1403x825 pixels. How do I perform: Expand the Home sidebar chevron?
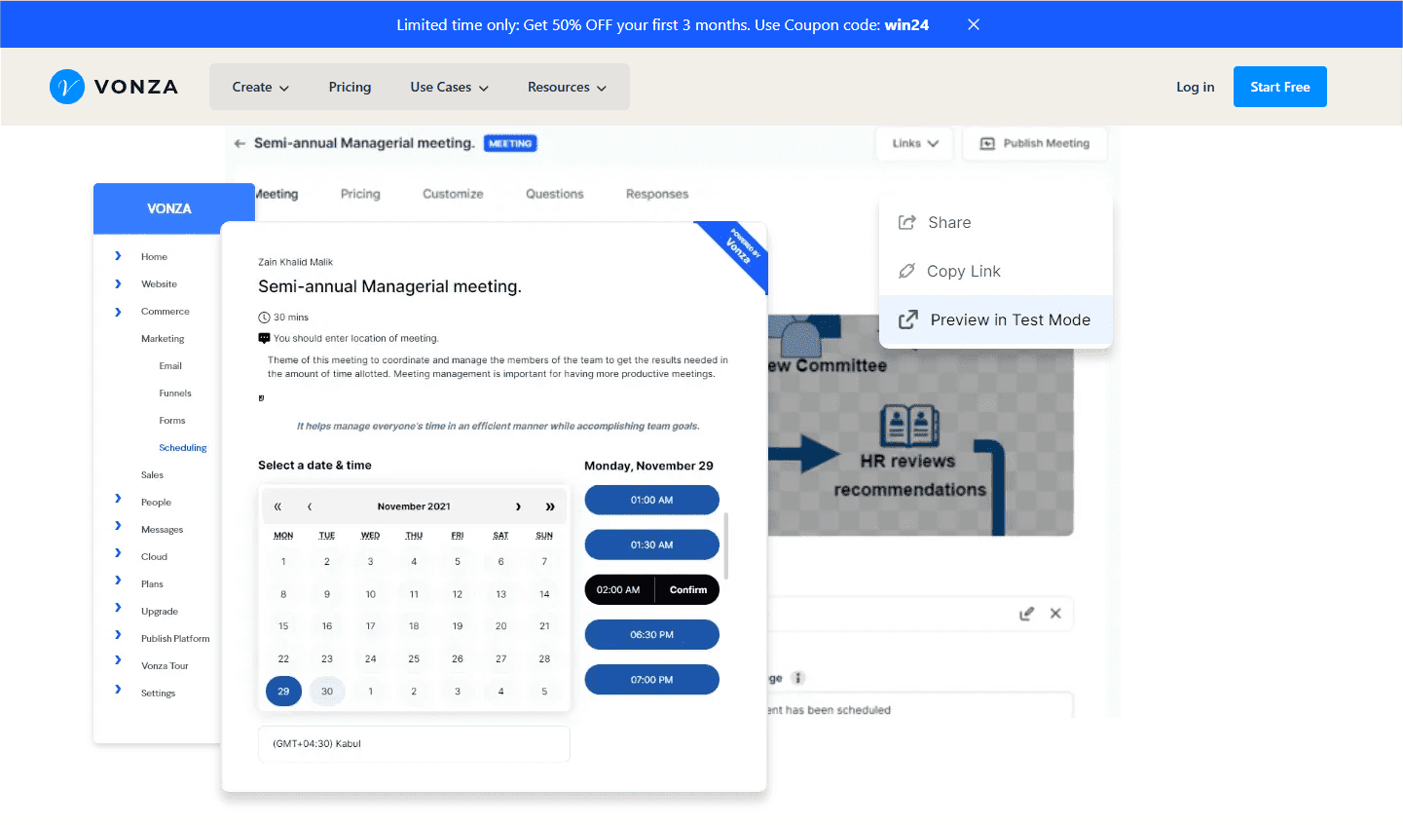pyautogui.click(x=118, y=256)
